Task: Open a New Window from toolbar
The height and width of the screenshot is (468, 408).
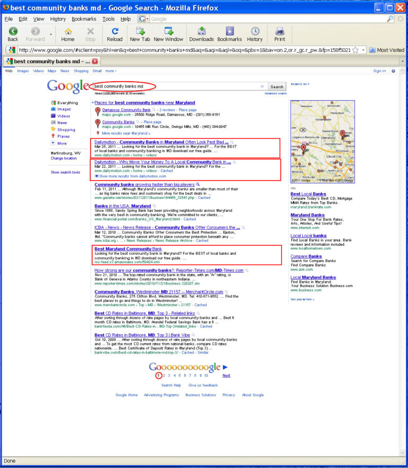Action: (x=168, y=34)
